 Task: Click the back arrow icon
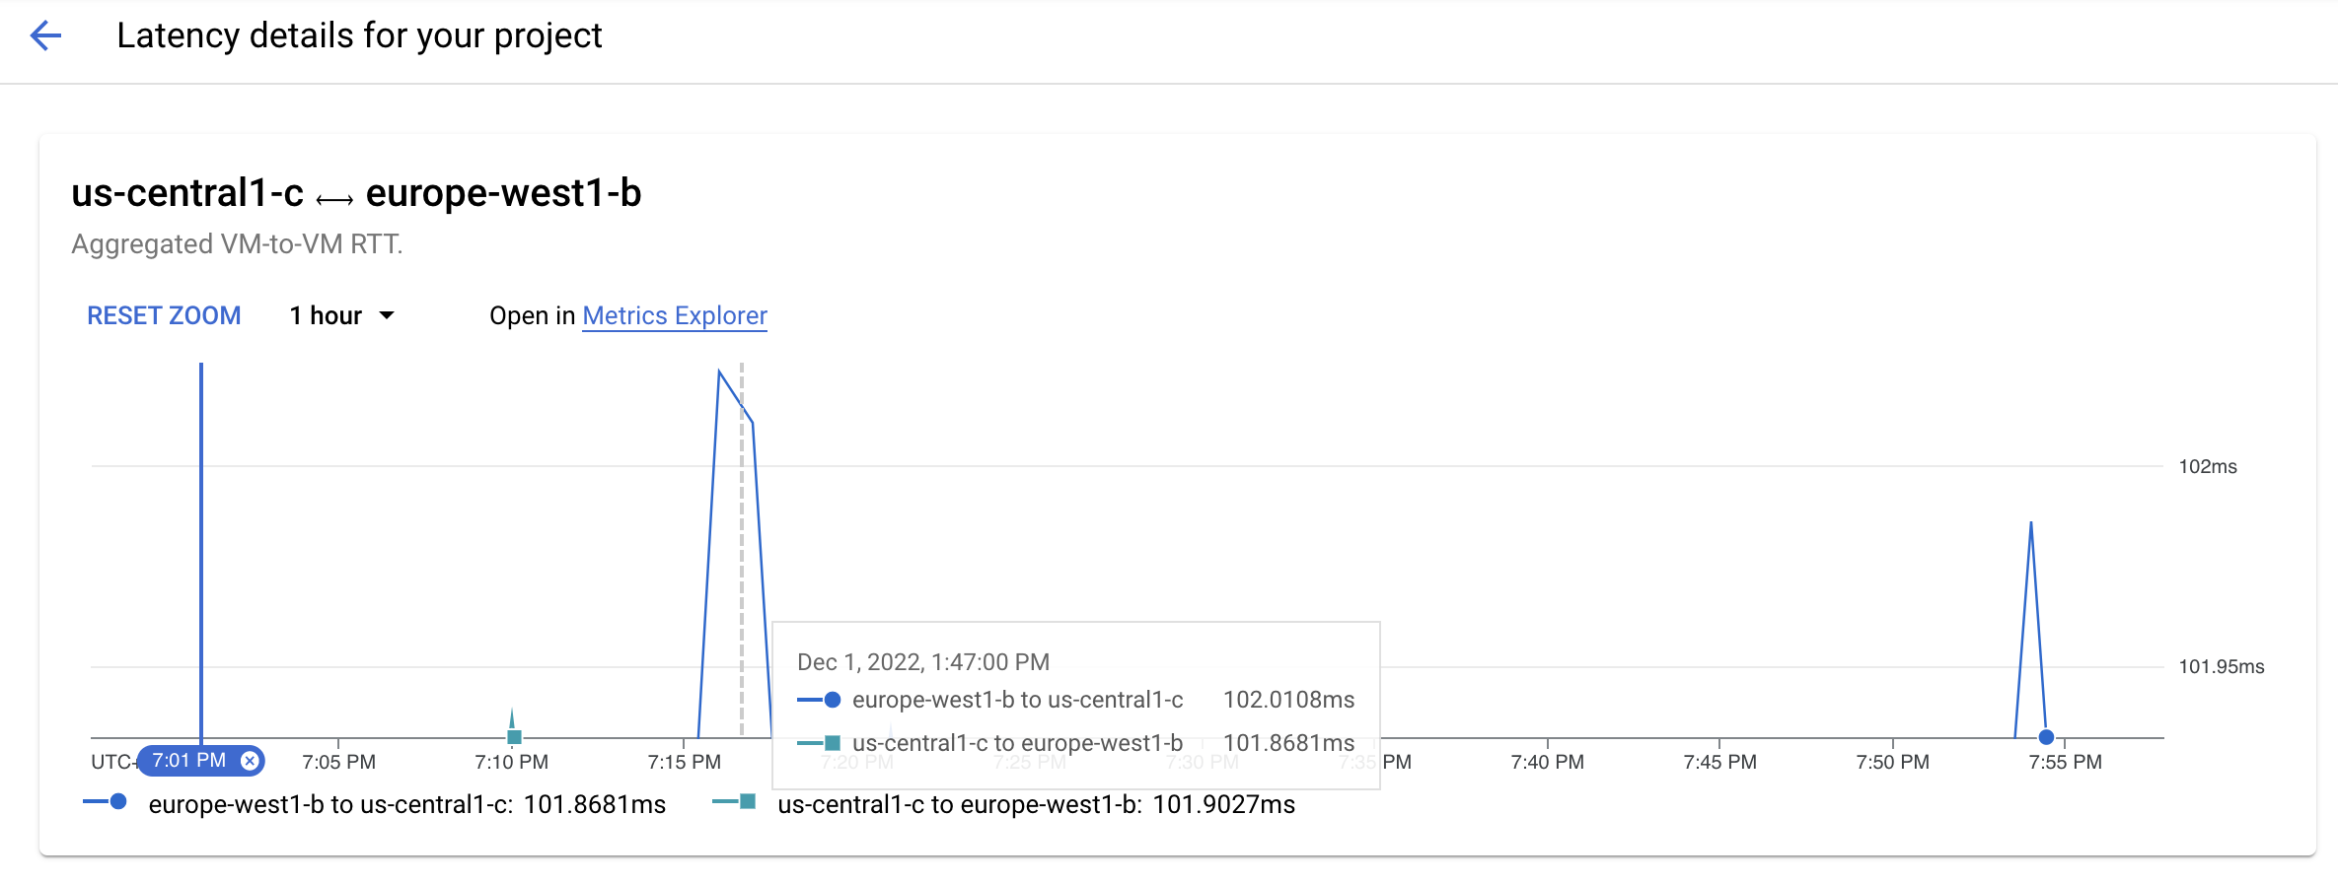coord(45,36)
